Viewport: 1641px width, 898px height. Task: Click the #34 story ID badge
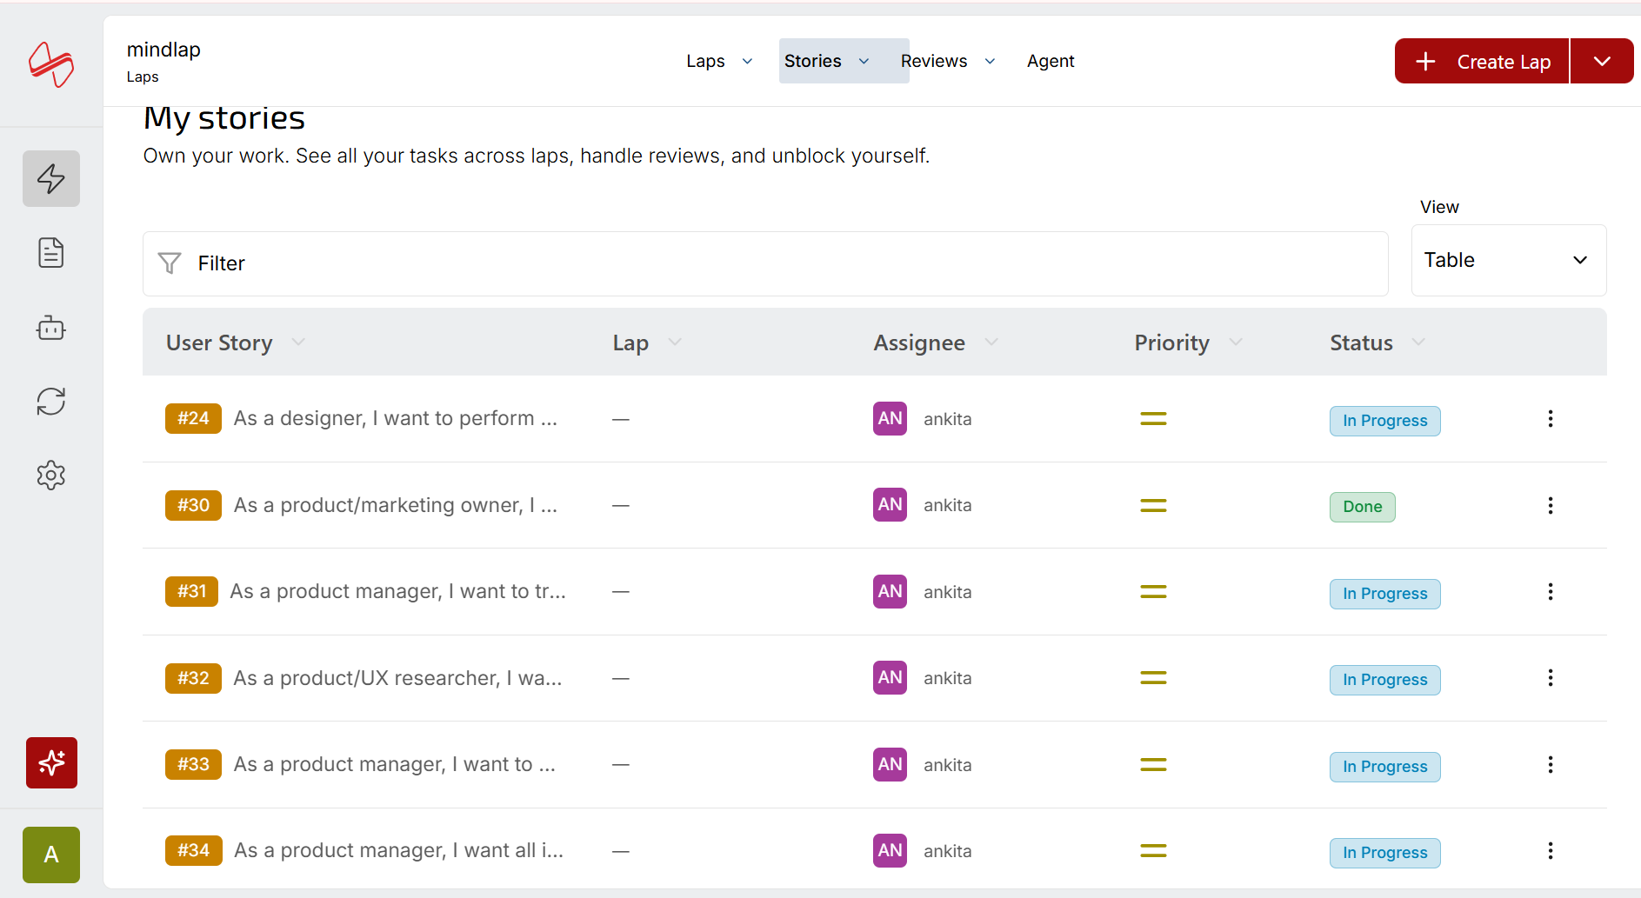(193, 850)
